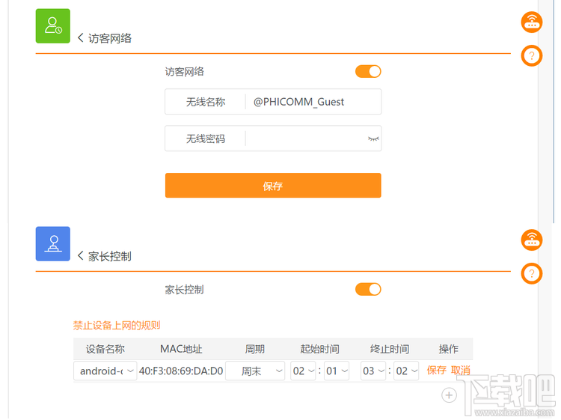Click the 起始时间 column header
Viewport: 561px width, 420px height.
[319, 349]
